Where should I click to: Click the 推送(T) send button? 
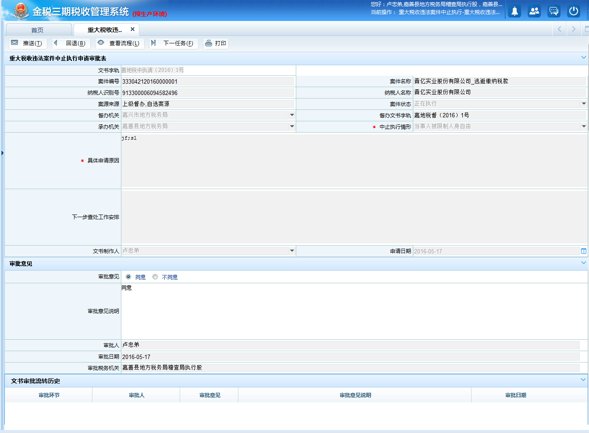point(28,43)
